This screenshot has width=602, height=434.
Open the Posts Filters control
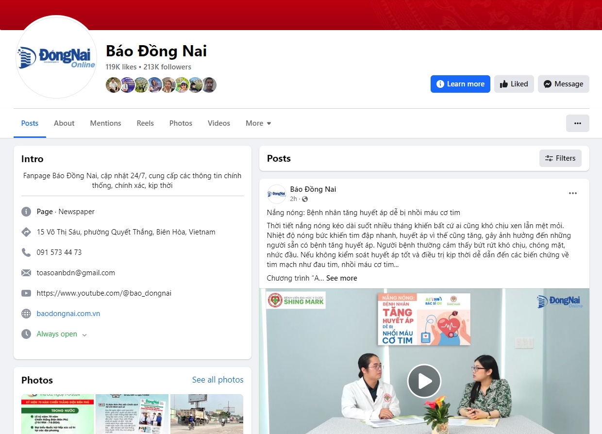[560, 158]
